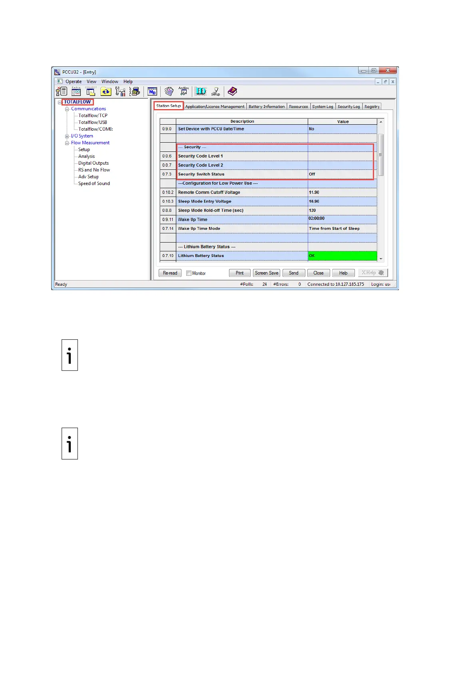476x673 pixels.
Task: Switch to Application/License Management tab
Action: 215,107
